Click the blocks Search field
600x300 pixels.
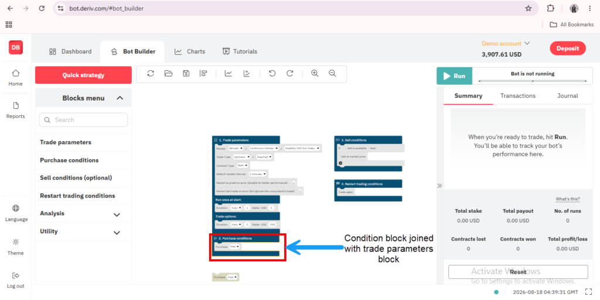pos(83,120)
